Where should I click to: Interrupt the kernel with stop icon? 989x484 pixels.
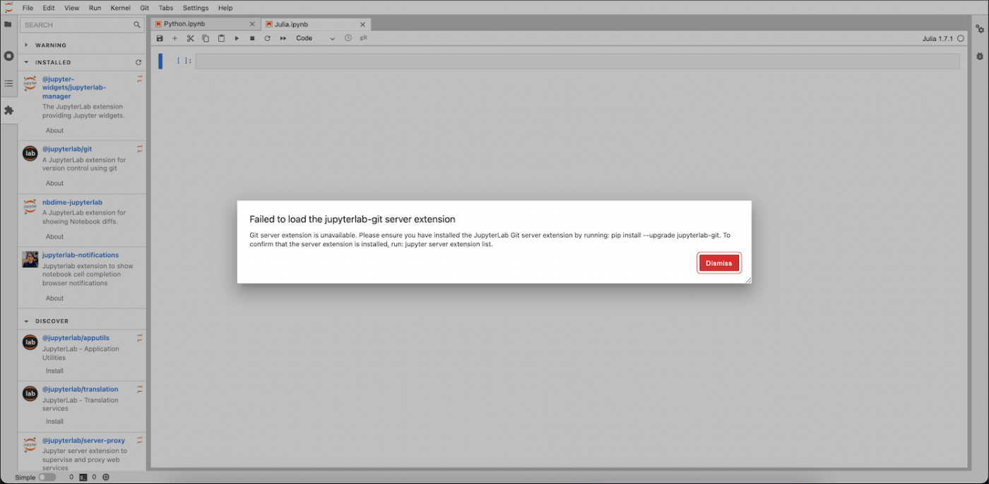252,38
